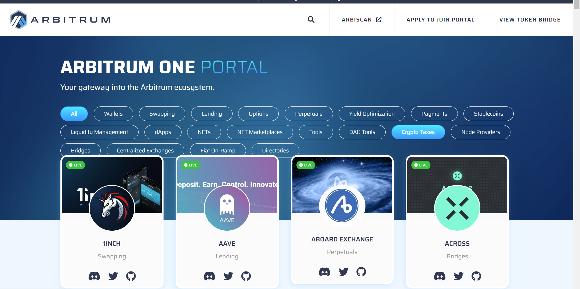Click the Arbitrum logo icon
The width and height of the screenshot is (580, 289).
pyautogui.click(x=19, y=20)
